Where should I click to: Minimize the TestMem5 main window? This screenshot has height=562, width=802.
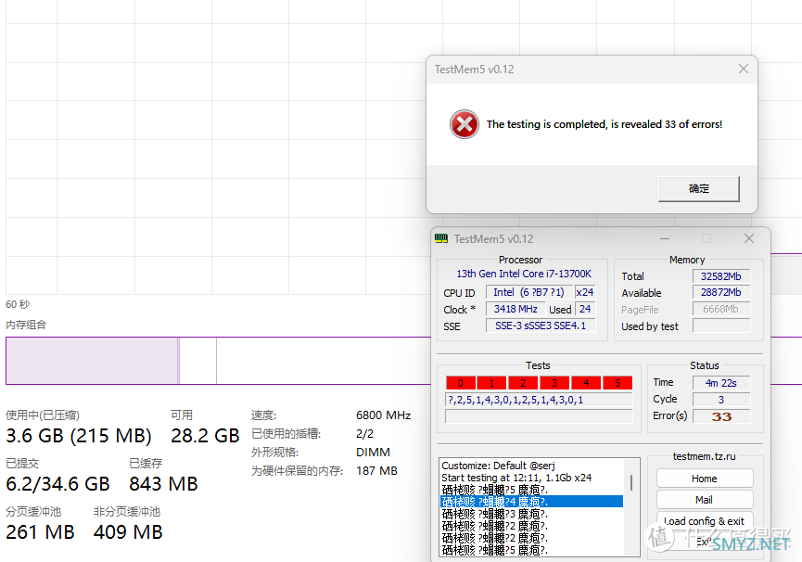665,239
